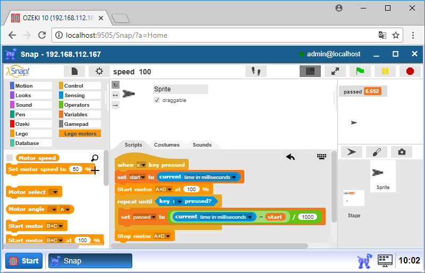Click the Snap taskbar button
Image resolution: width=425 pixels, height=273 pixels.
[x=90, y=261]
